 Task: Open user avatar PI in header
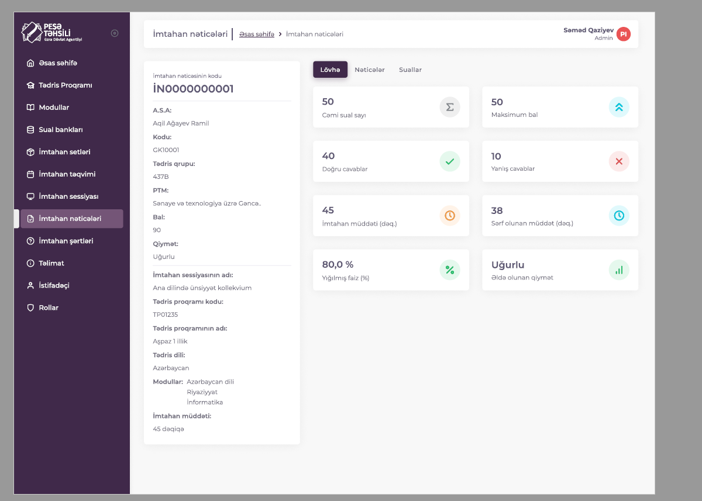point(624,34)
